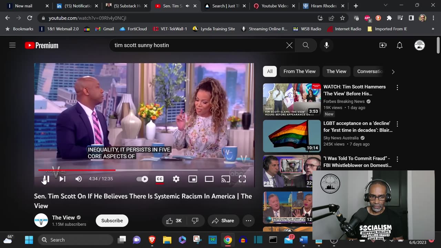Screen dimensions: 441x248
Task: Share the video
Action: click(x=223, y=221)
